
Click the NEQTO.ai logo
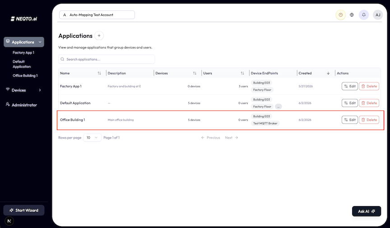(24, 19)
